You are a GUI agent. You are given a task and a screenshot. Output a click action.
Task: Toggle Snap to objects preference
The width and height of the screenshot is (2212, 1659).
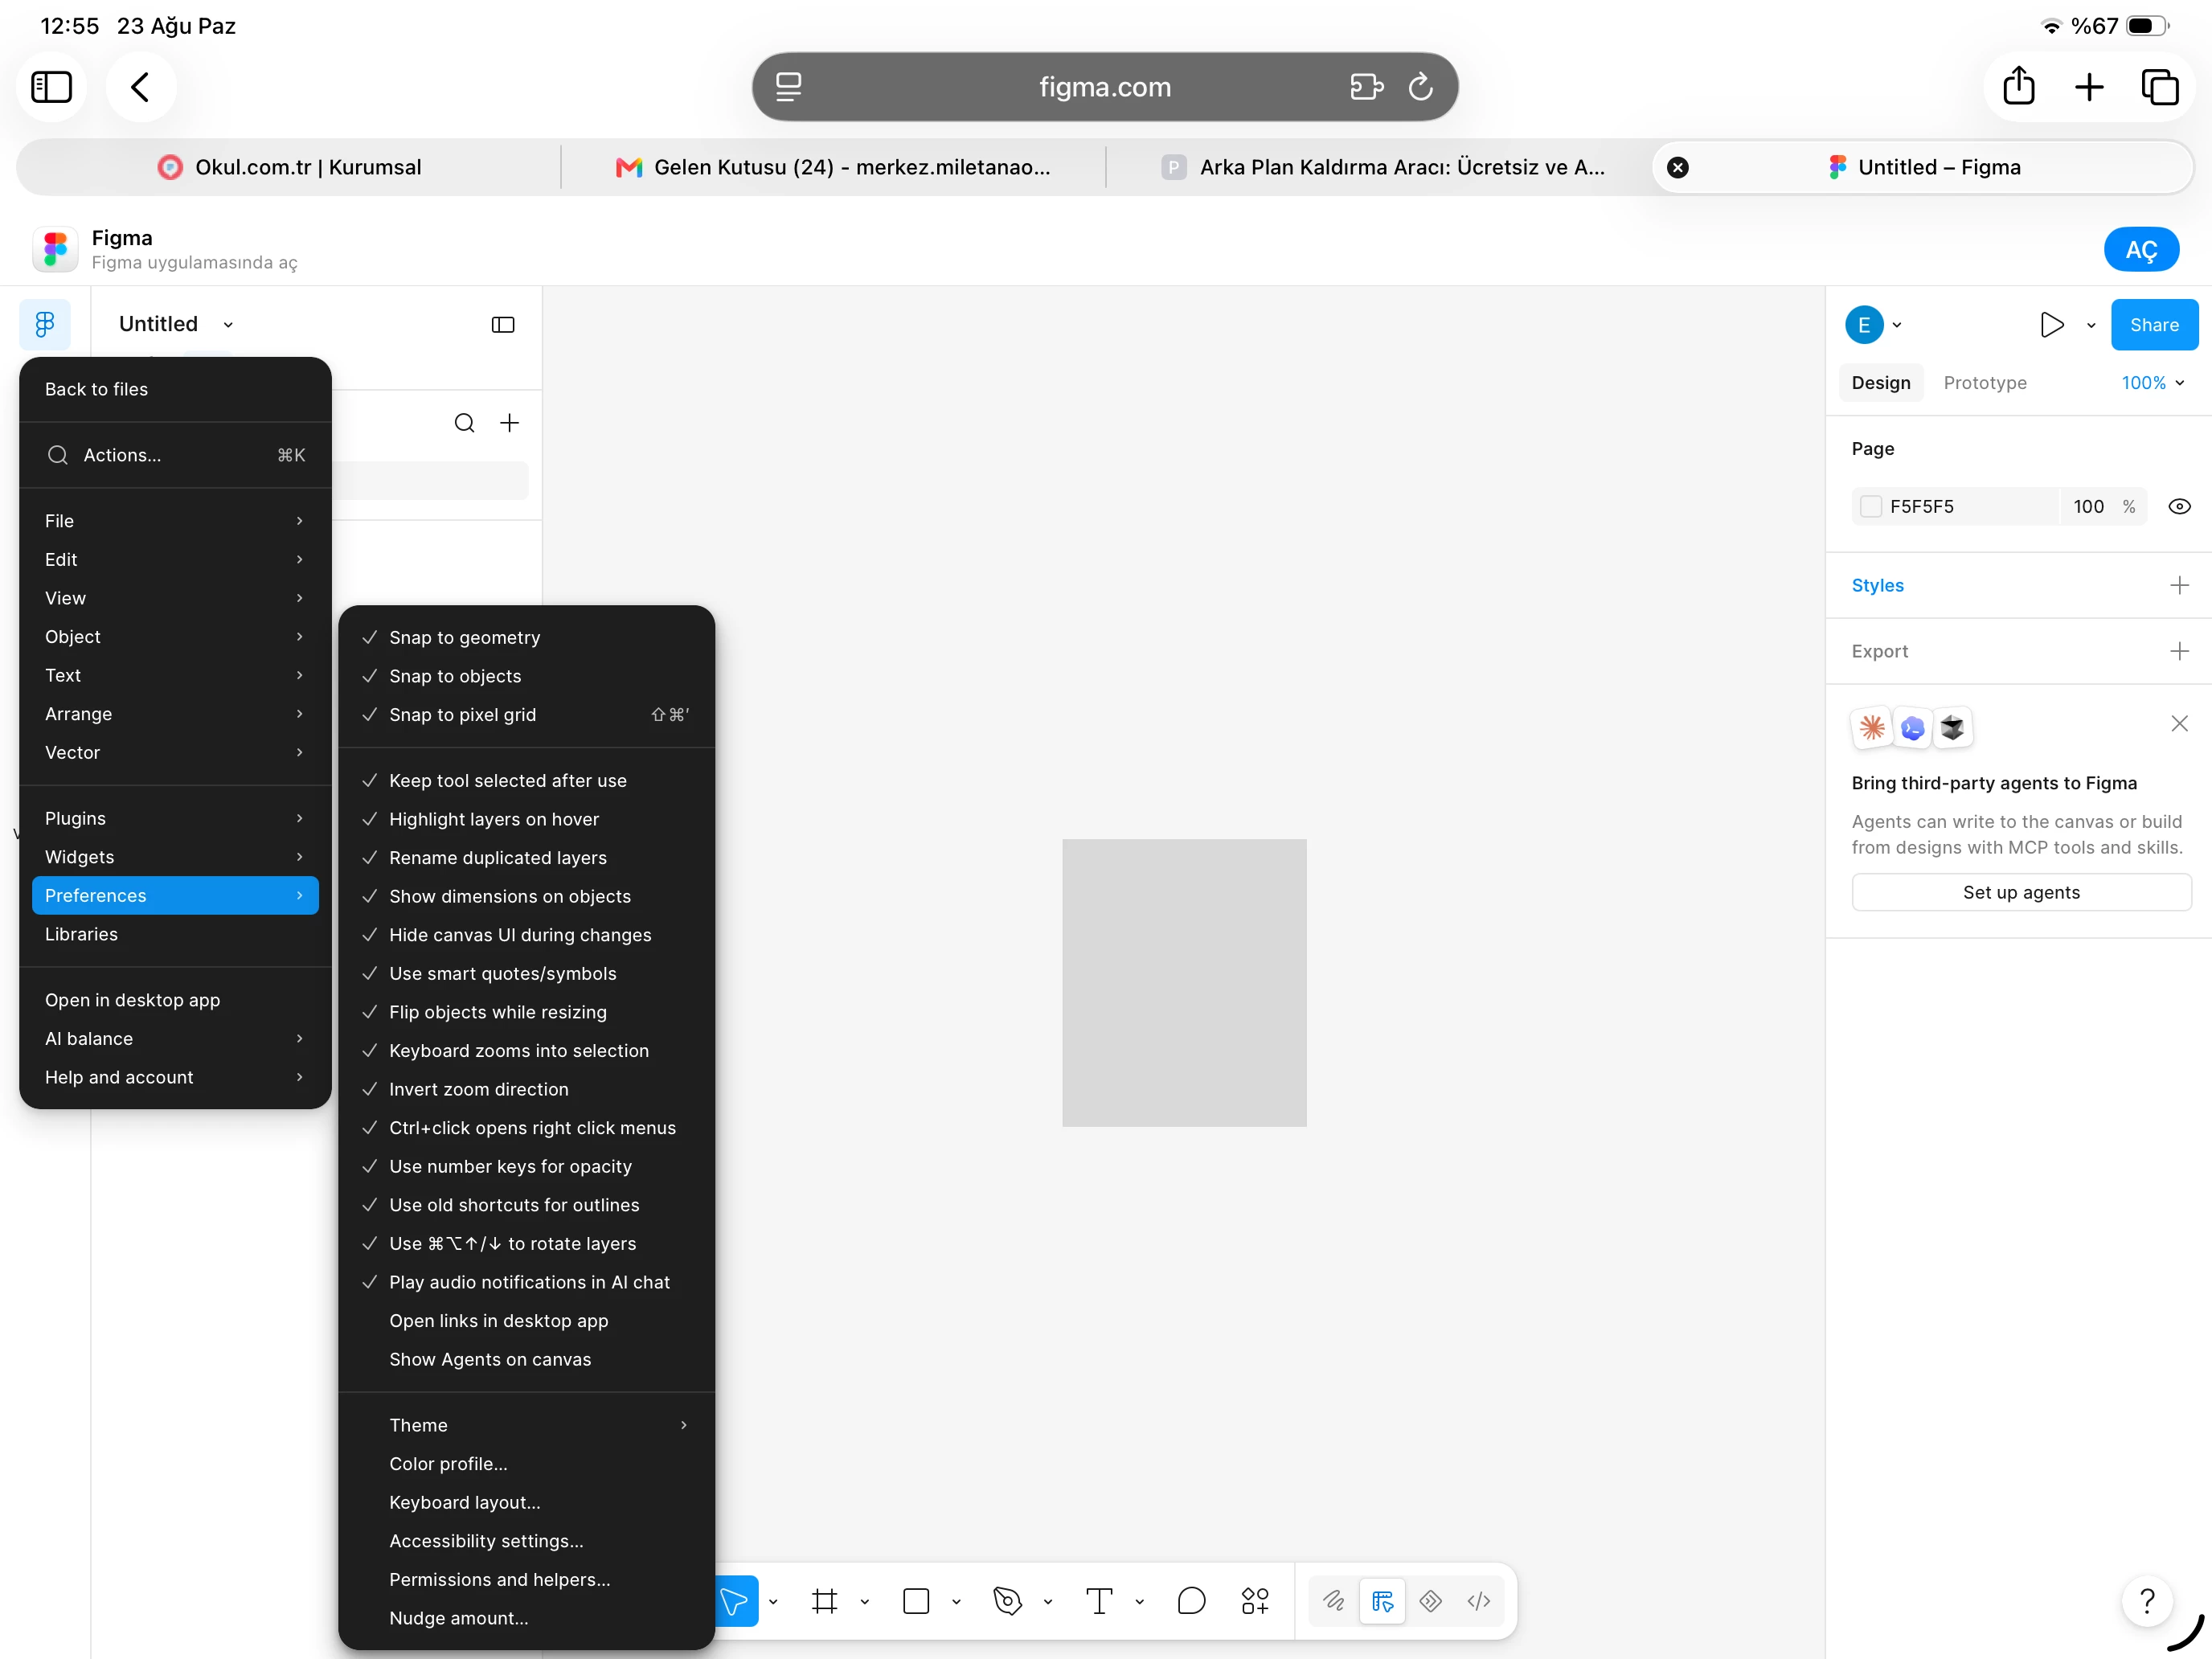527,677
